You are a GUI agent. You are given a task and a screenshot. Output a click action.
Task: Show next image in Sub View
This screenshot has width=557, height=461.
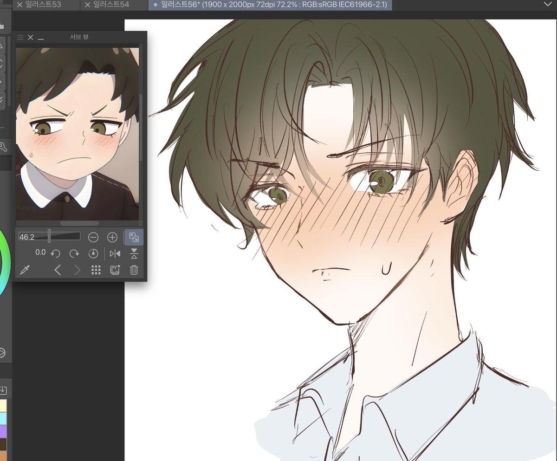click(77, 270)
